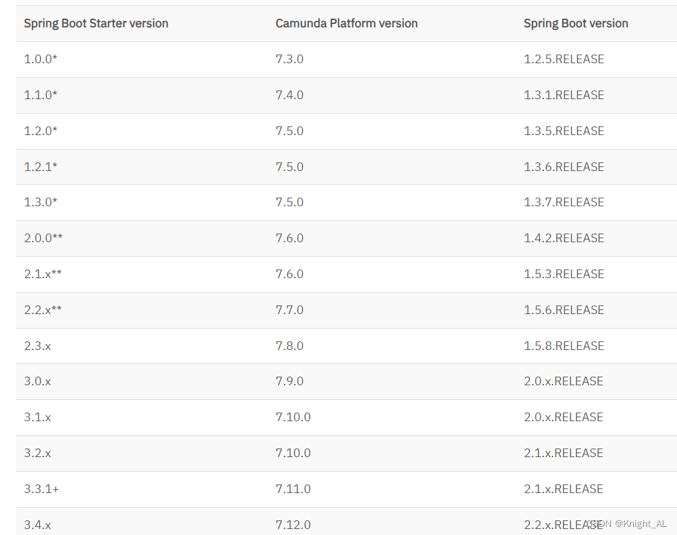Select the Camunda version cell 7.12.0
This screenshot has width=677, height=535.
click(x=293, y=525)
